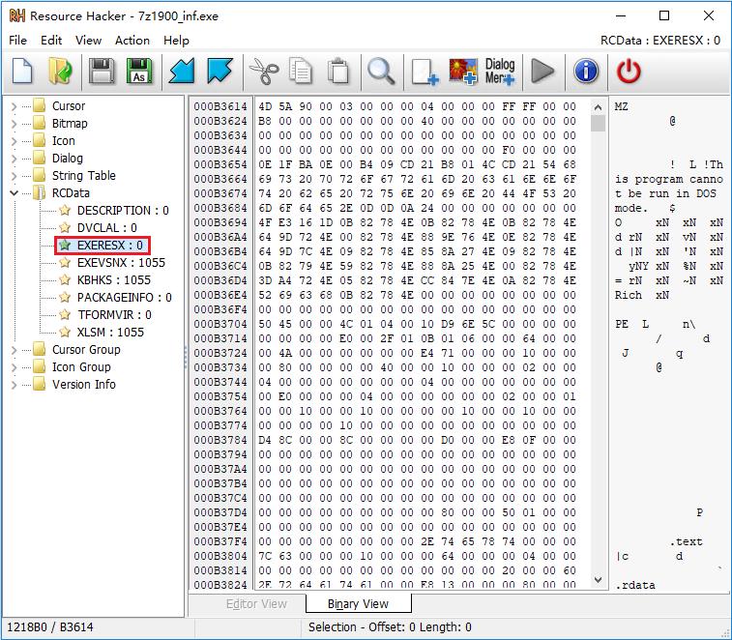Click the blue arrow pointing down-left

coord(182,72)
